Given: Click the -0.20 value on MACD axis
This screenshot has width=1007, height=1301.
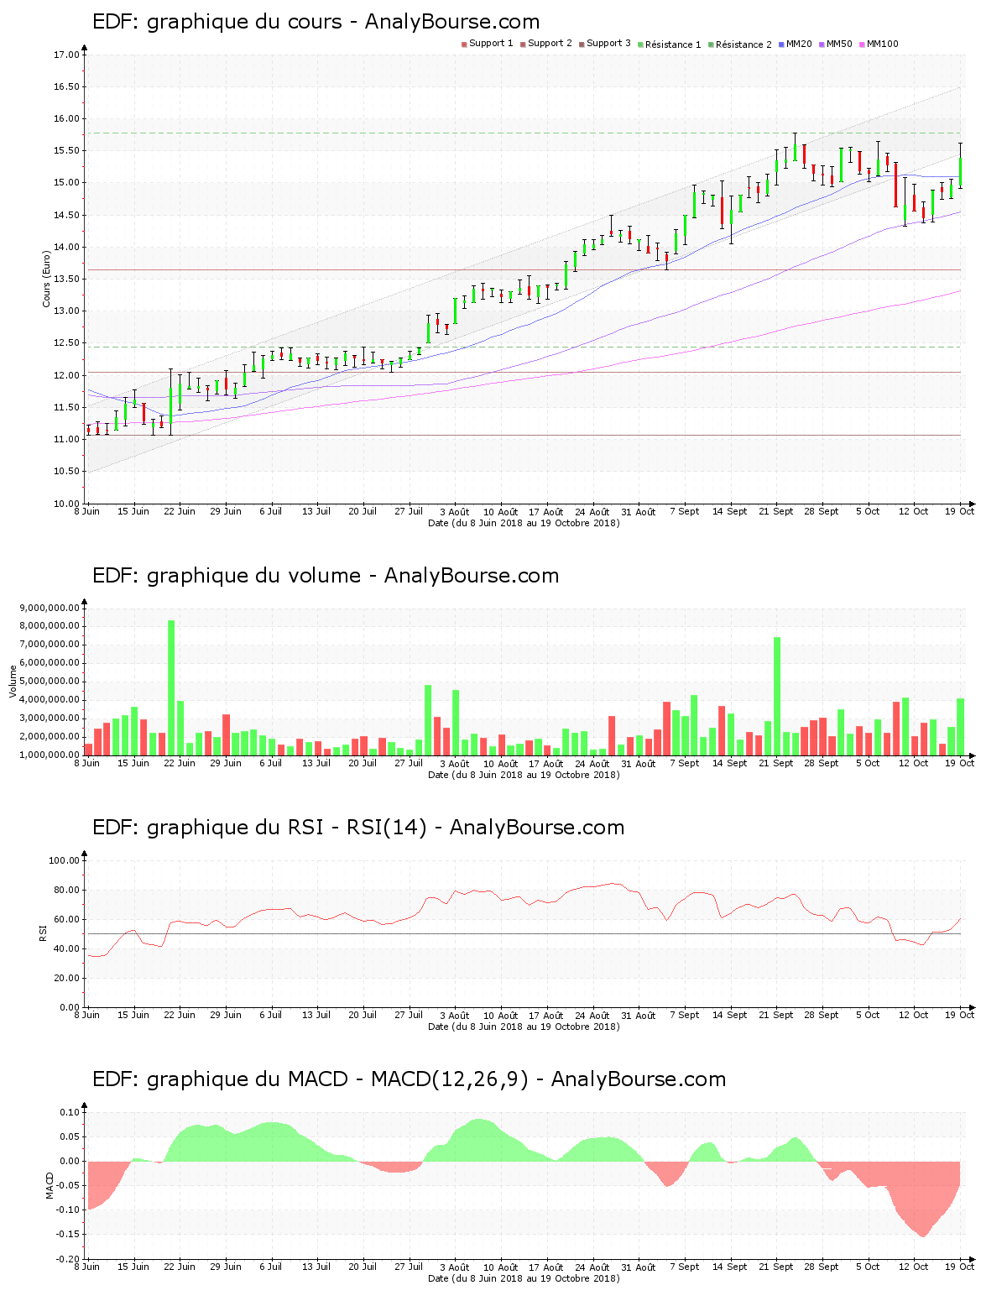Looking at the screenshot, I should click(x=68, y=1259).
